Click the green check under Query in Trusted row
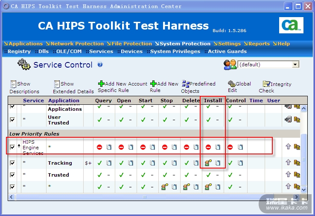 pyautogui.click(x=99, y=175)
